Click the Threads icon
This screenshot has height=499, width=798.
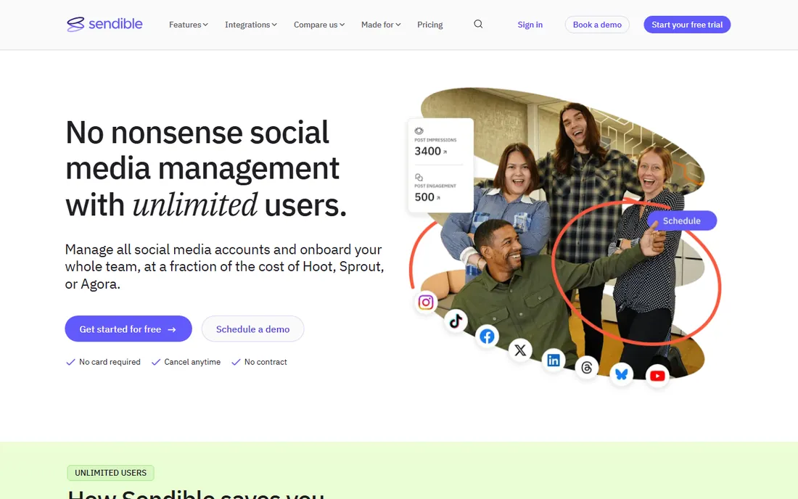[587, 367]
